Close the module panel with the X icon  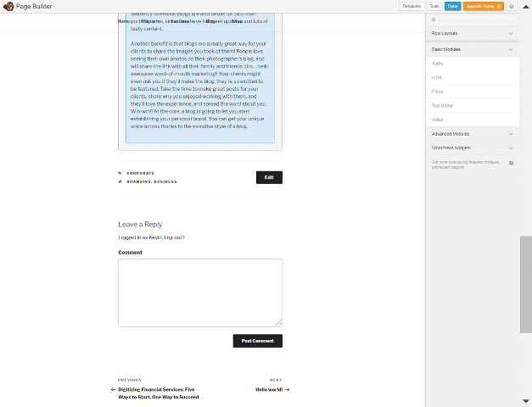[434, 20]
